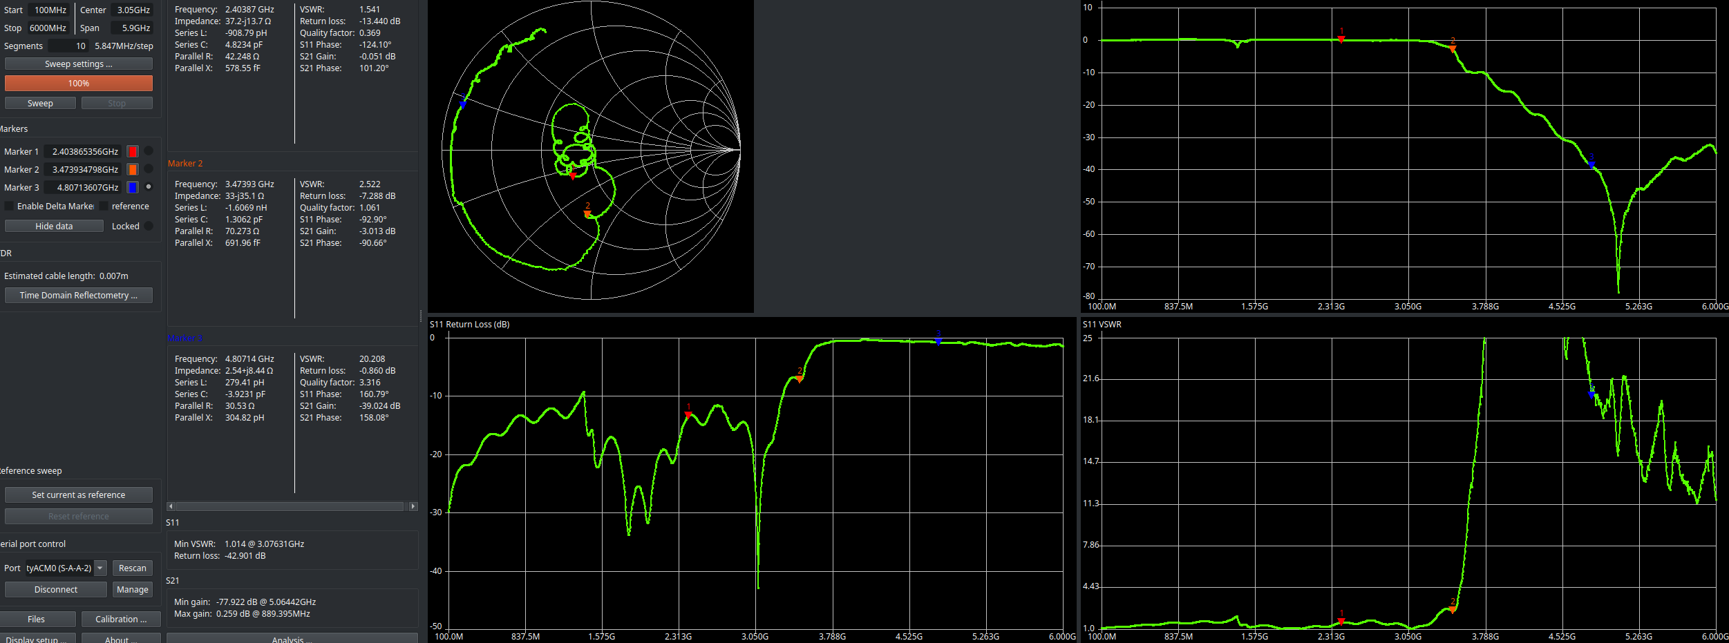Click the S11 VSWR chart title
The image size is (1729, 643).
pos(1102,324)
